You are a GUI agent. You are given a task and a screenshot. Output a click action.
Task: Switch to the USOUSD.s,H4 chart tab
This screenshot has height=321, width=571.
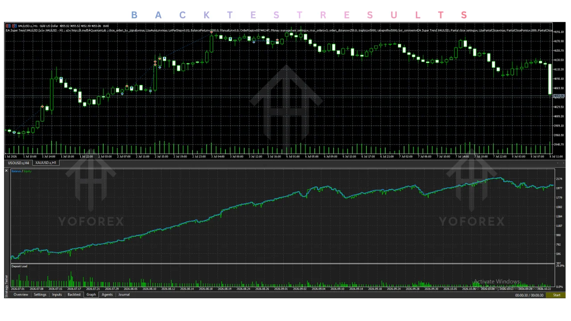click(19, 163)
